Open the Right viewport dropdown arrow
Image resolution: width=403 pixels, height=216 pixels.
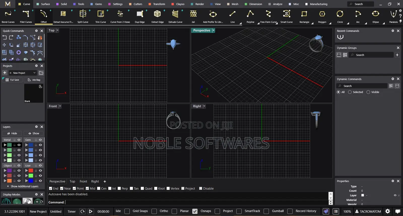(204, 106)
